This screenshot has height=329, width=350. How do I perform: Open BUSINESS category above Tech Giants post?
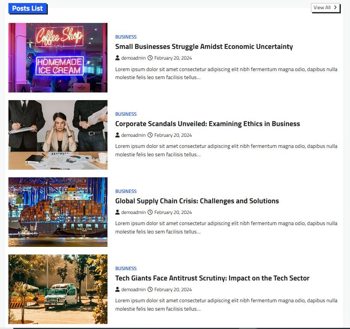click(126, 268)
